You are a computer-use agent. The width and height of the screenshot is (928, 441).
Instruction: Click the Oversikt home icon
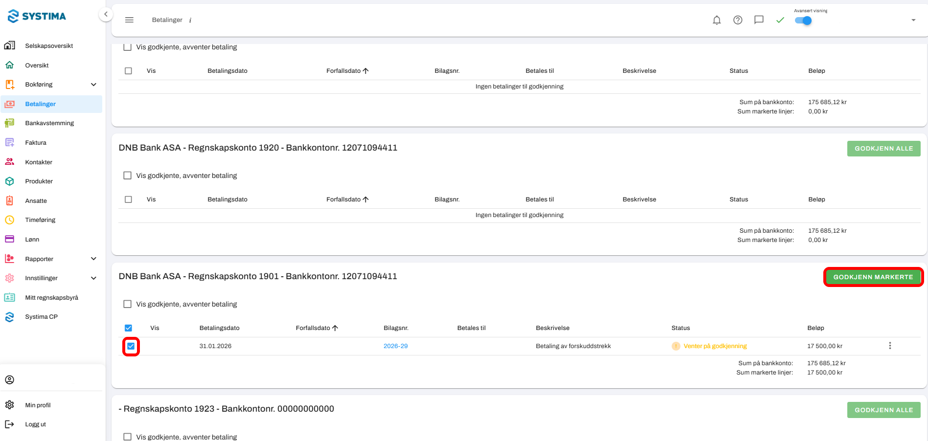coord(9,65)
